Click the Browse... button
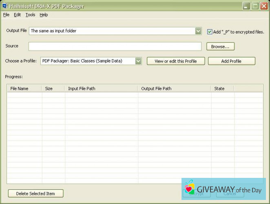The width and height of the screenshot is (270, 204). pos(220,47)
